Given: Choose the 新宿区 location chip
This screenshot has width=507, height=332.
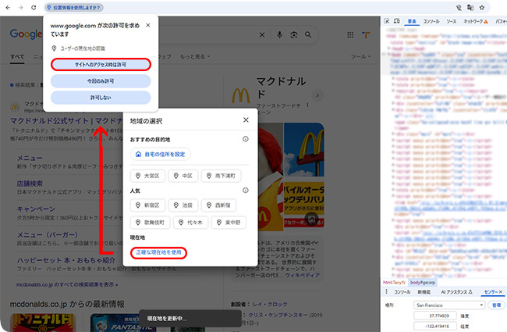Looking at the screenshot, I should (x=147, y=205).
